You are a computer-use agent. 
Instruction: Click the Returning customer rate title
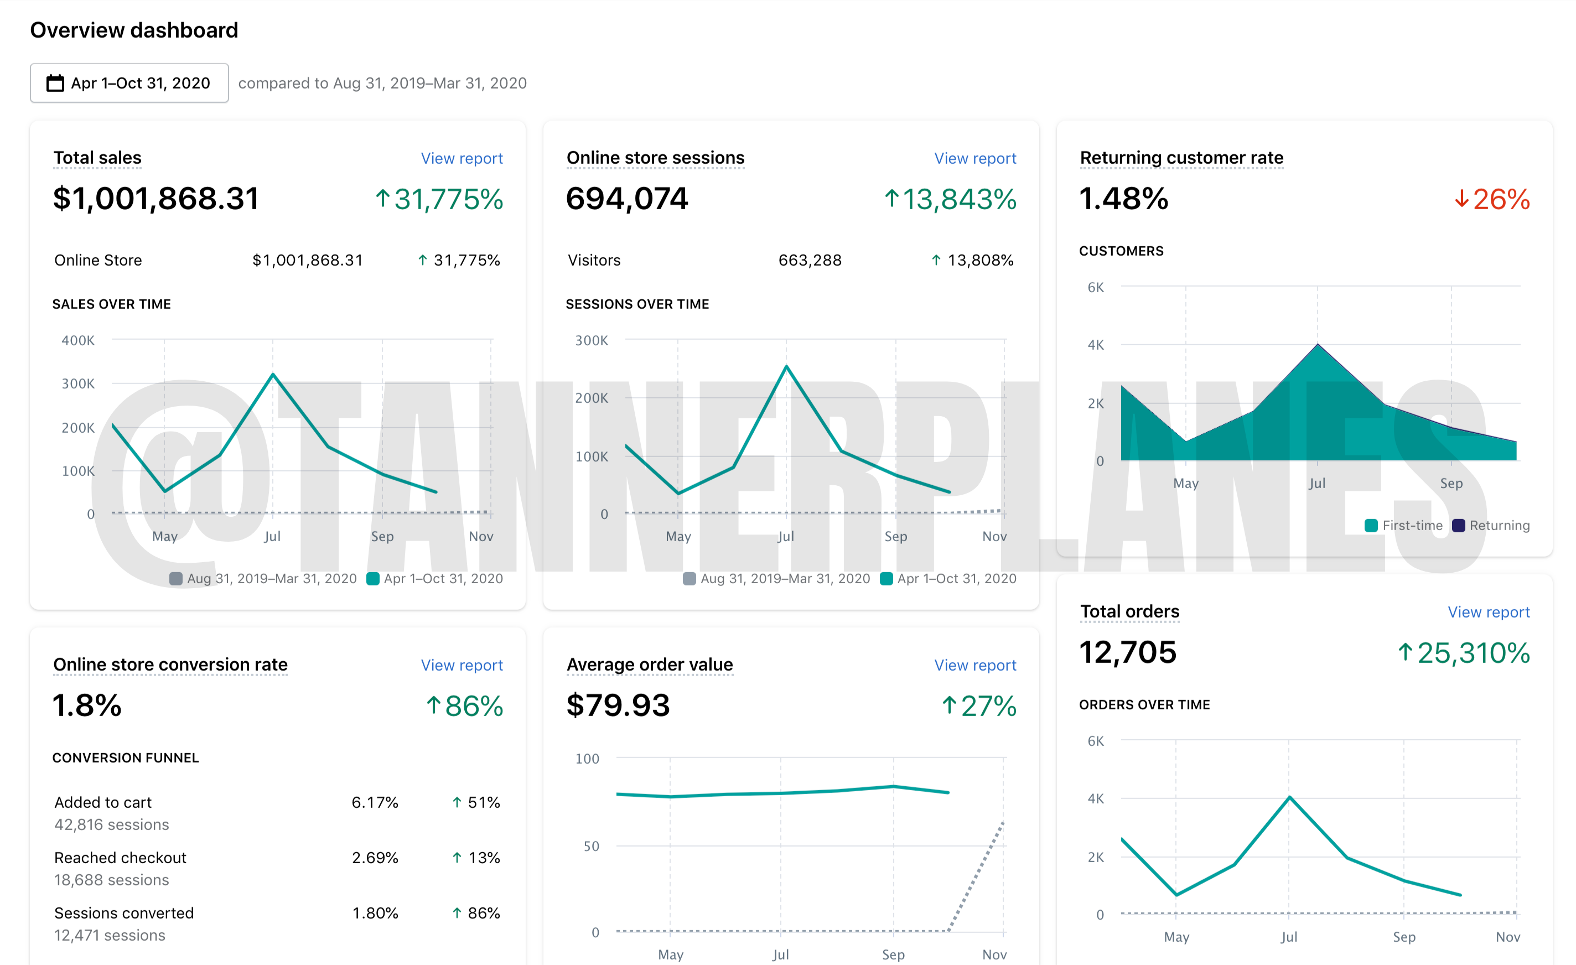(x=1181, y=157)
